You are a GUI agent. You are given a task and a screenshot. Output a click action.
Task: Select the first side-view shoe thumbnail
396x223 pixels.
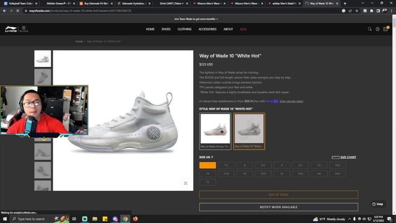[x=43, y=59]
